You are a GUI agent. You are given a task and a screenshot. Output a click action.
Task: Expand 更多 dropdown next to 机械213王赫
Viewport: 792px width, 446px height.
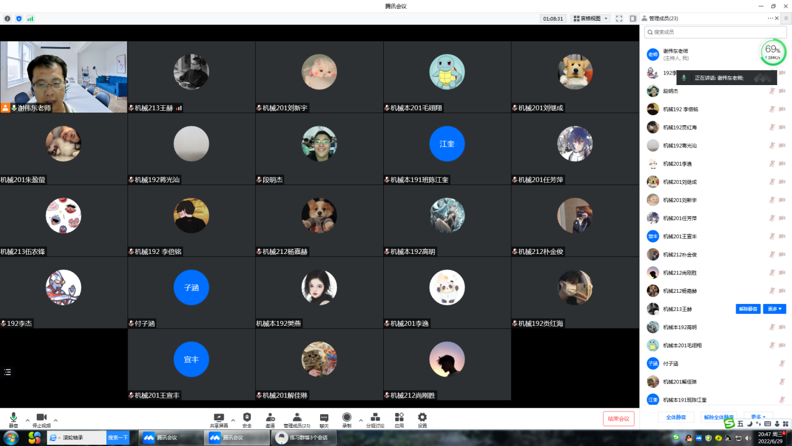pos(774,309)
